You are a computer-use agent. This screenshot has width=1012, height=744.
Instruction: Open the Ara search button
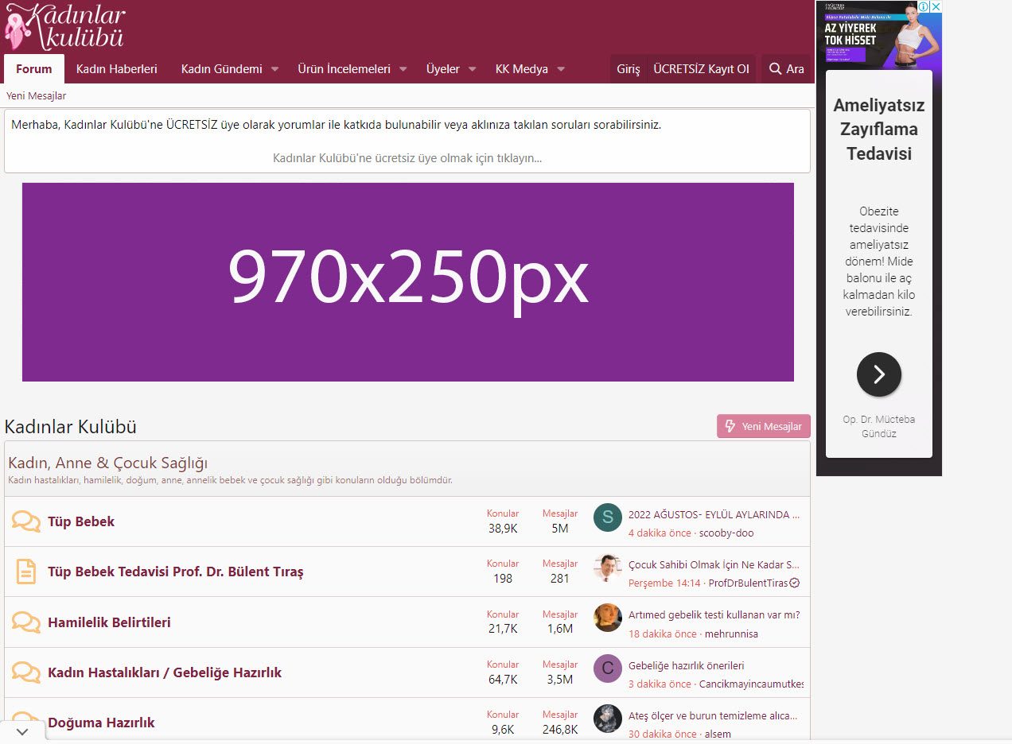786,69
